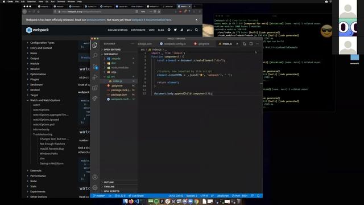This screenshot has height=205, width=364.
Task: Click the webpack logo in site header
Action: (x=38, y=30)
